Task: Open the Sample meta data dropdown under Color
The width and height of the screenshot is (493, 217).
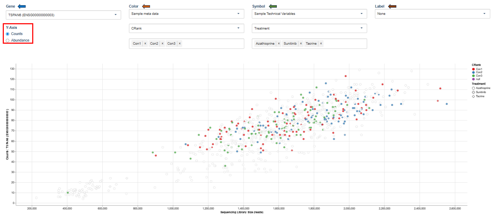Action: pos(186,14)
